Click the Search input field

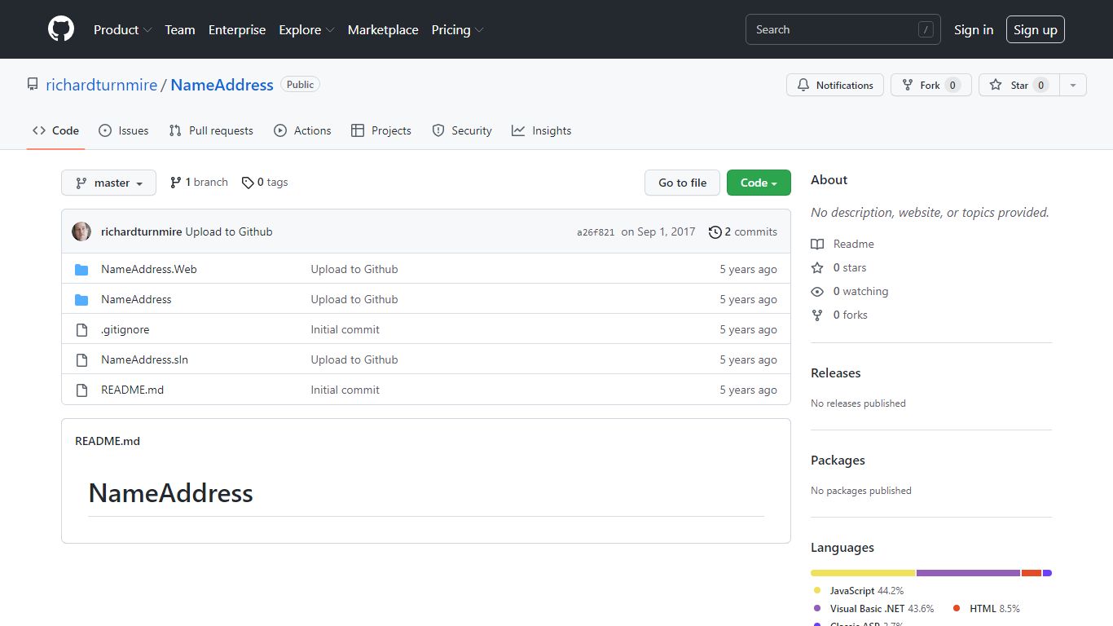click(843, 29)
